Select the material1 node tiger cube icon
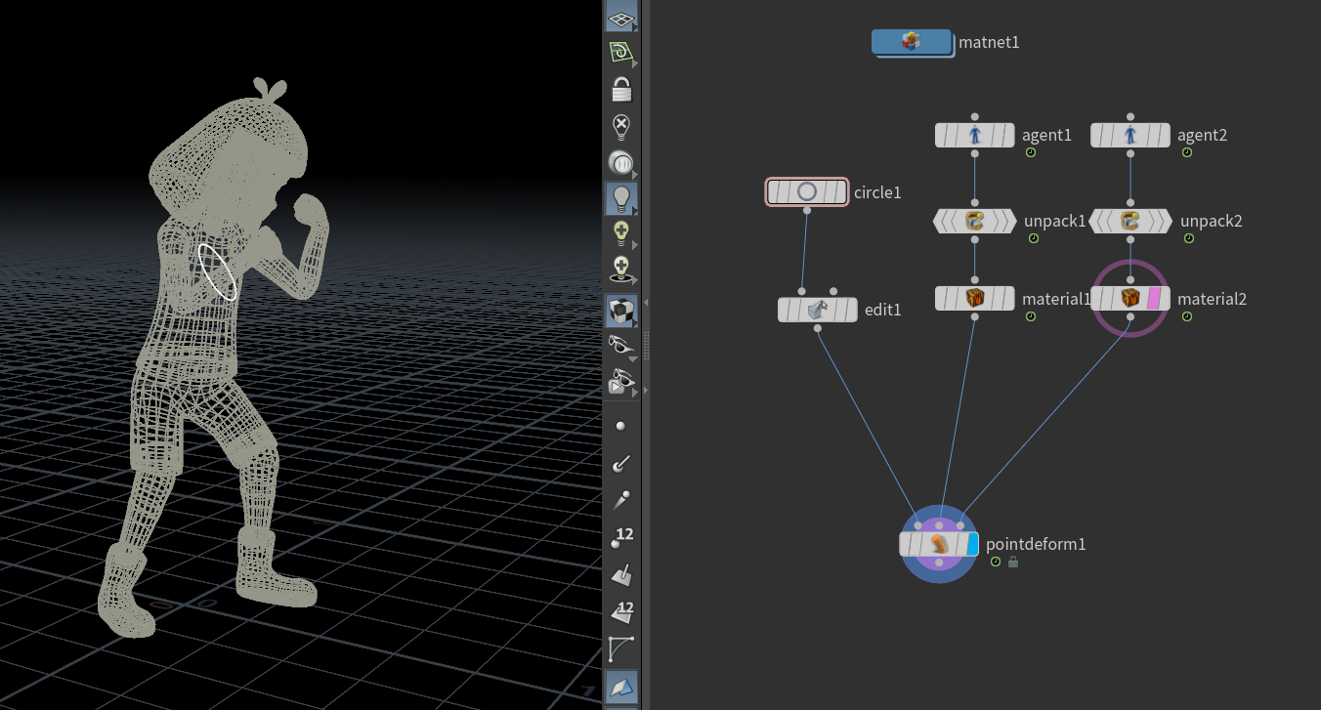Viewport: 1321px width, 710px height. tap(974, 298)
